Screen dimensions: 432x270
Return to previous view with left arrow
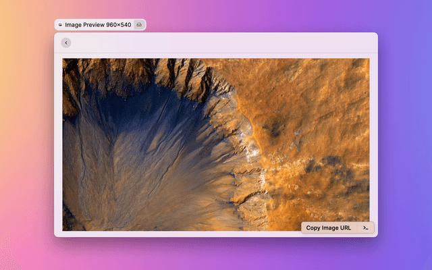pos(65,43)
